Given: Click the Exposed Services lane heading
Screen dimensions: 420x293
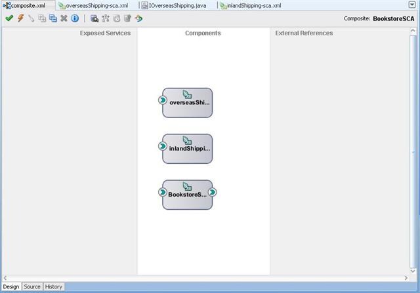Looking at the screenshot, I should click(105, 33).
